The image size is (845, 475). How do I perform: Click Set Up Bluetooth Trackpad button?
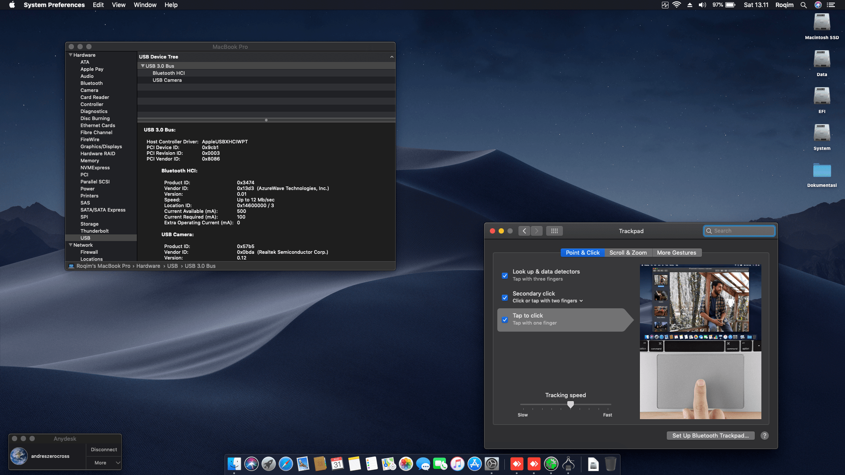click(x=710, y=435)
